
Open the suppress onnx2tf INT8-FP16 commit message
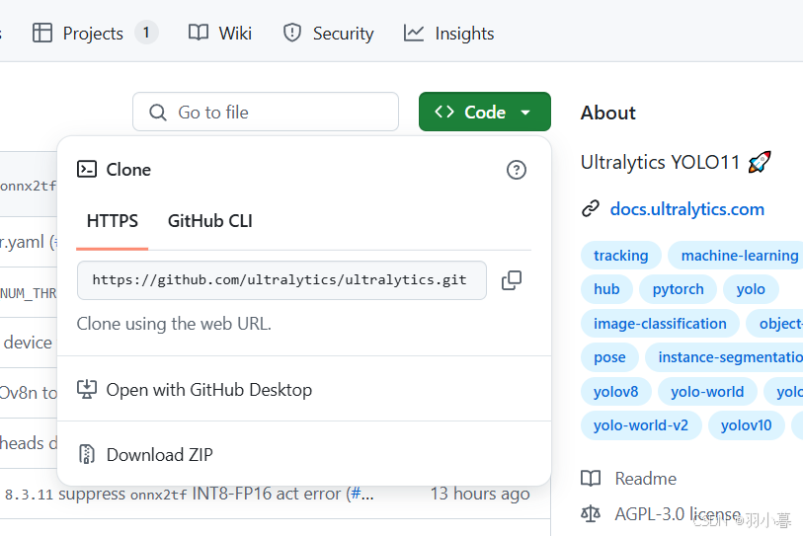(x=189, y=494)
